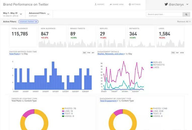The image size is (192, 130).
Task: Switch Engagement Details chart to area view
Action: click(x=182, y=53)
